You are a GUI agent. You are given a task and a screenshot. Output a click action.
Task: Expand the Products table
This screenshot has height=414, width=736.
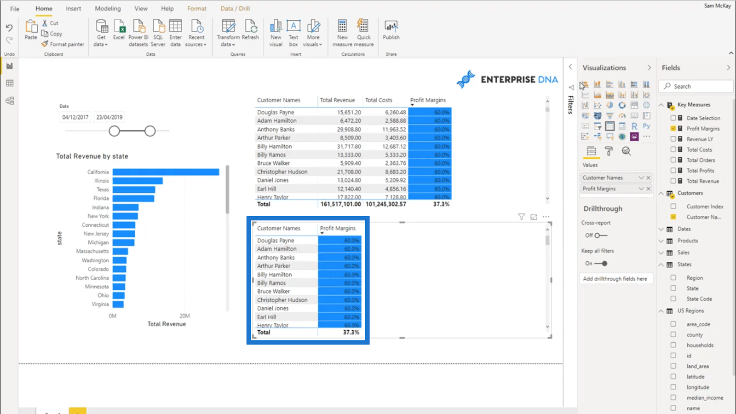(x=661, y=241)
